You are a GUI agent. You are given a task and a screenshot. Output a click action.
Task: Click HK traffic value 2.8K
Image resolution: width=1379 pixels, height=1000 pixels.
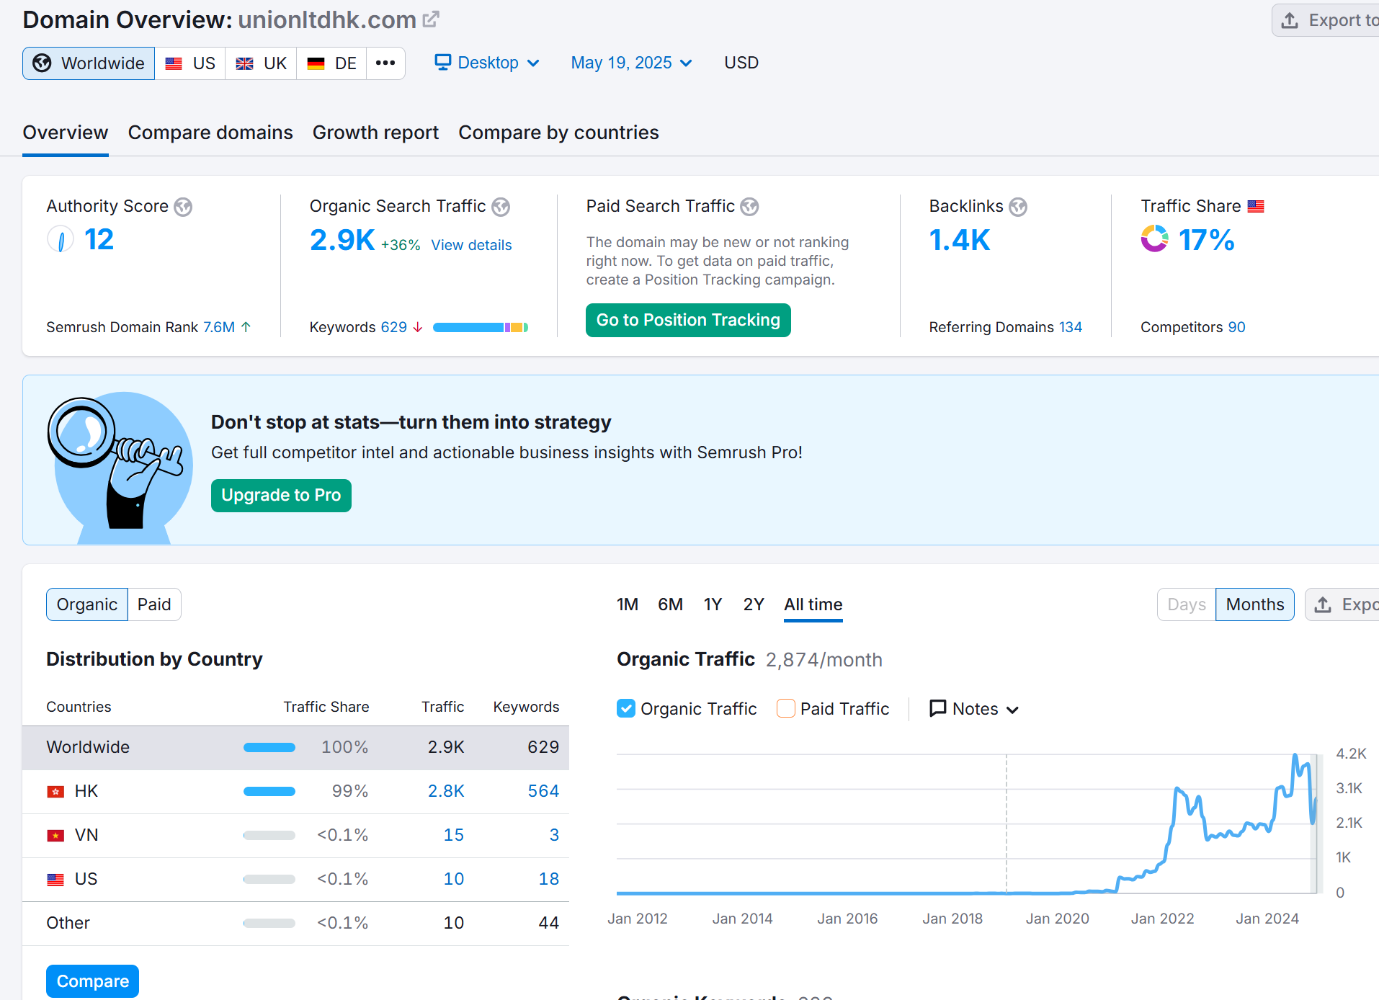point(446,791)
